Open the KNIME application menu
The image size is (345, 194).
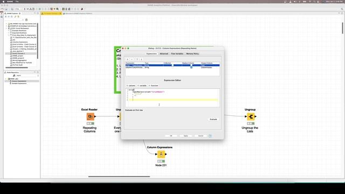click(x=10, y=2)
